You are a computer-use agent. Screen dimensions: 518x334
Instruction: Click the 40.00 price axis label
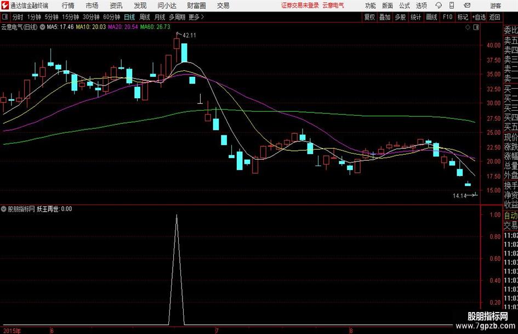click(493, 46)
